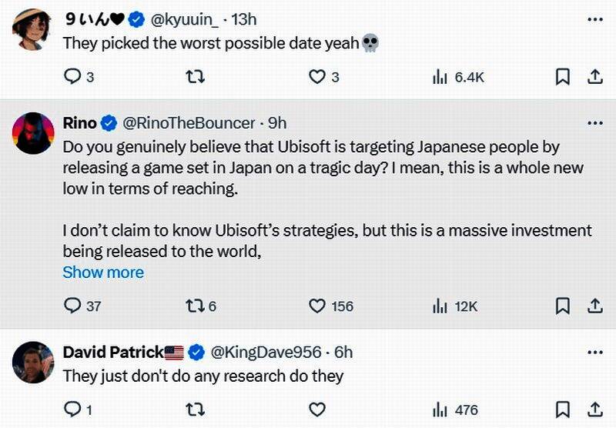Expand Rino's tweet with Show more
The height and width of the screenshot is (428, 616).
tap(103, 273)
